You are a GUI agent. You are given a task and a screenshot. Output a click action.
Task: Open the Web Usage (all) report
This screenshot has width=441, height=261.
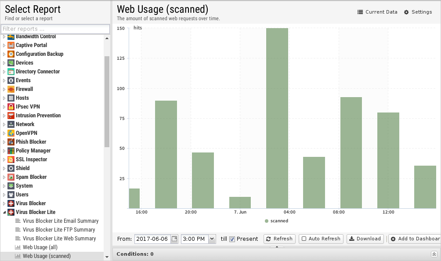coord(40,247)
